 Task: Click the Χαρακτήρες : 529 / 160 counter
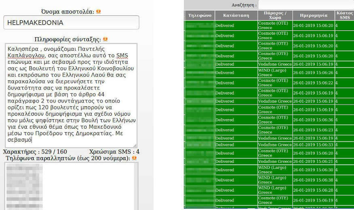35,152
